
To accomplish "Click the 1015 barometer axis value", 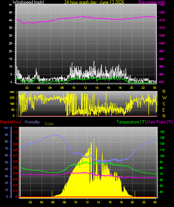I will tap(162, 20).
